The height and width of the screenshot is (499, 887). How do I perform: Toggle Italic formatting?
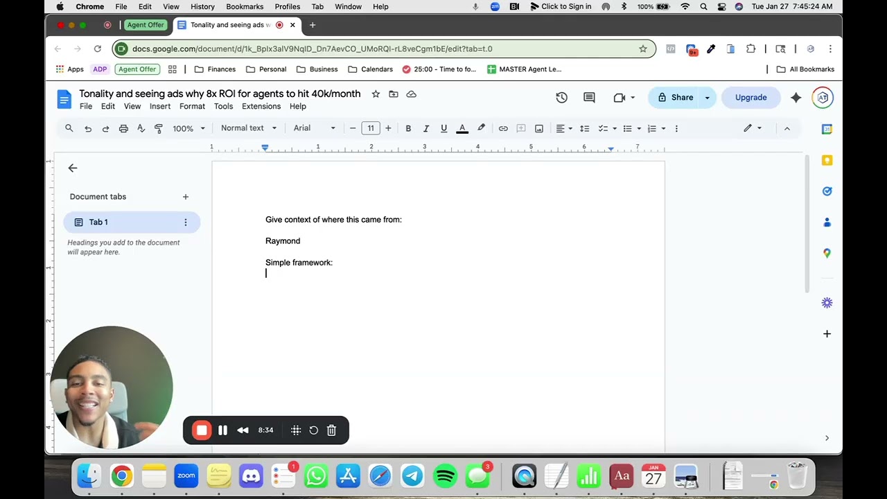(x=426, y=128)
